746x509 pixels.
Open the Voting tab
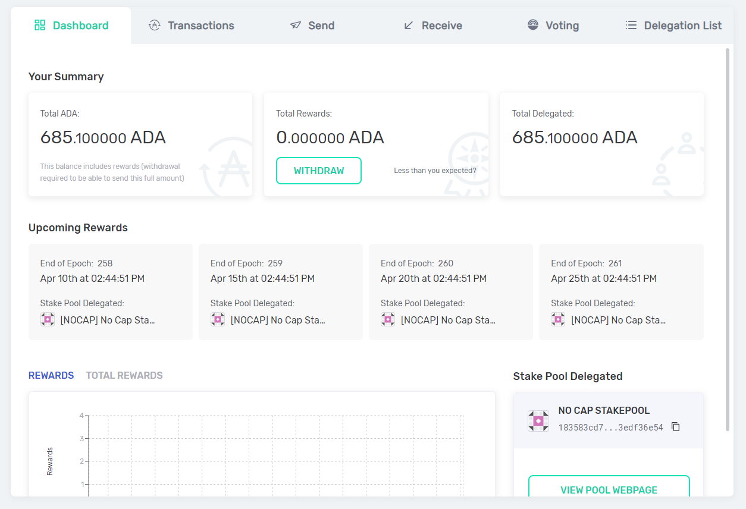pos(553,26)
